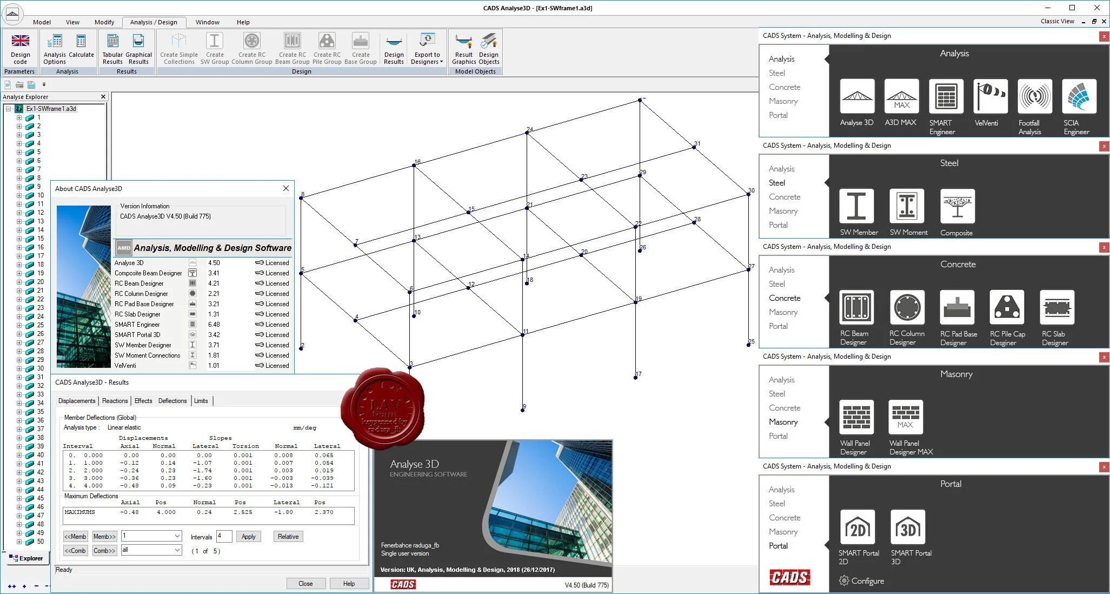Image resolution: width=1110 pixels, height=594 pixels.
Task: Open Design Objects in the ribbon
Action: tap(489, 49)
